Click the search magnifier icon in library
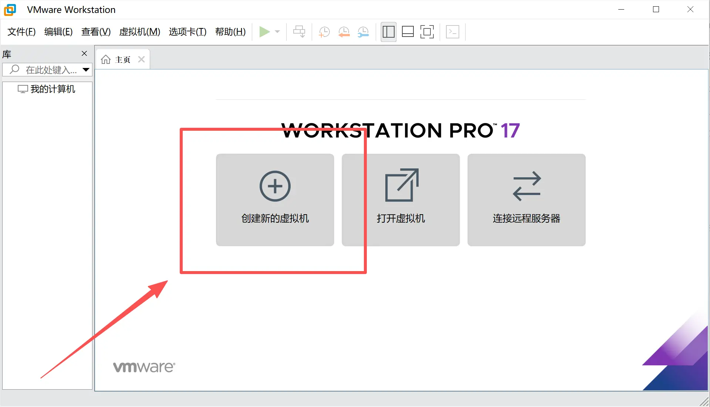710x407 pixels. pos(14,69)
